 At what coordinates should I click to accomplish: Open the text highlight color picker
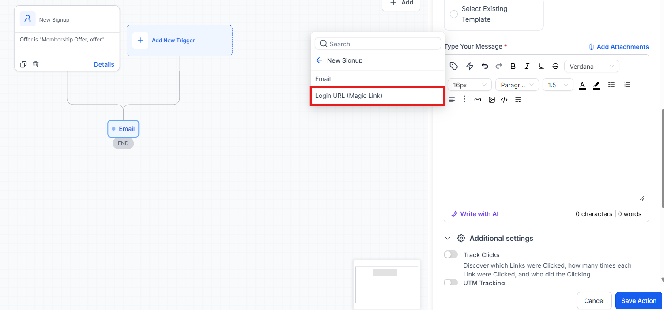(x=596, y=85)
